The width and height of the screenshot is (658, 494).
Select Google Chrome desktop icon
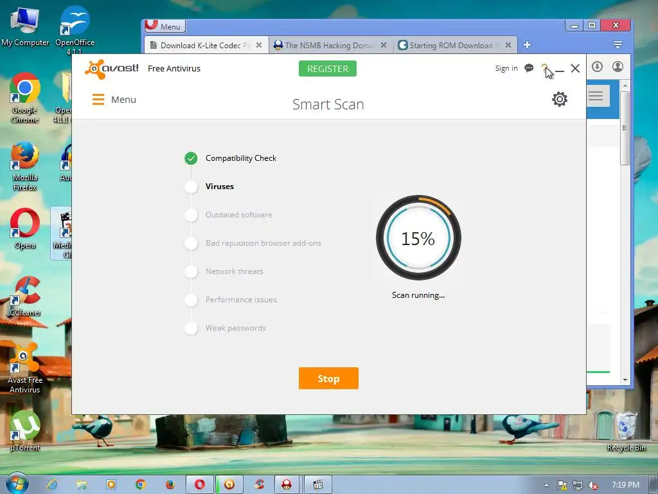coord(25,98)
